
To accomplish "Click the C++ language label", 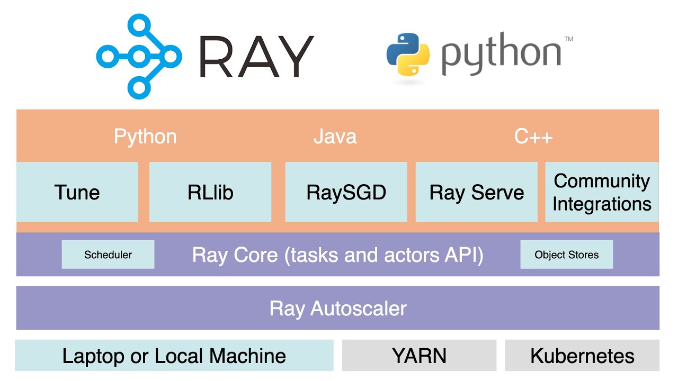I will click(x=533, y=137).
